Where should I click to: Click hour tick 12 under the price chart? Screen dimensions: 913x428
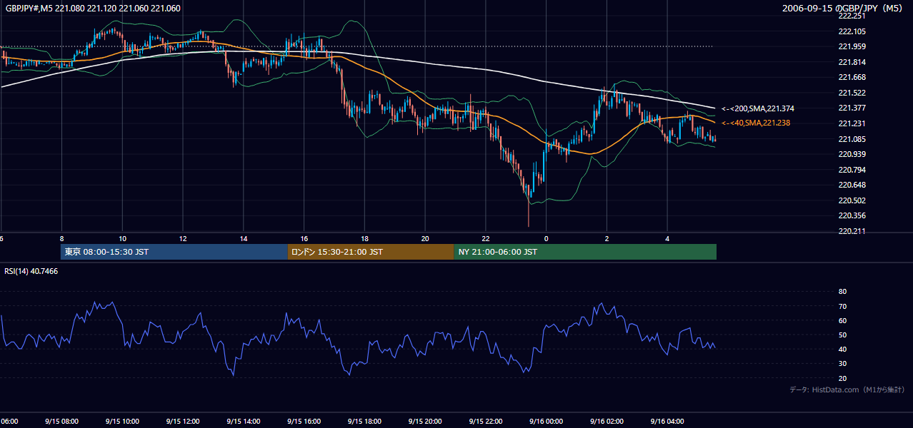pyautogui.click(x=183, y=238)
